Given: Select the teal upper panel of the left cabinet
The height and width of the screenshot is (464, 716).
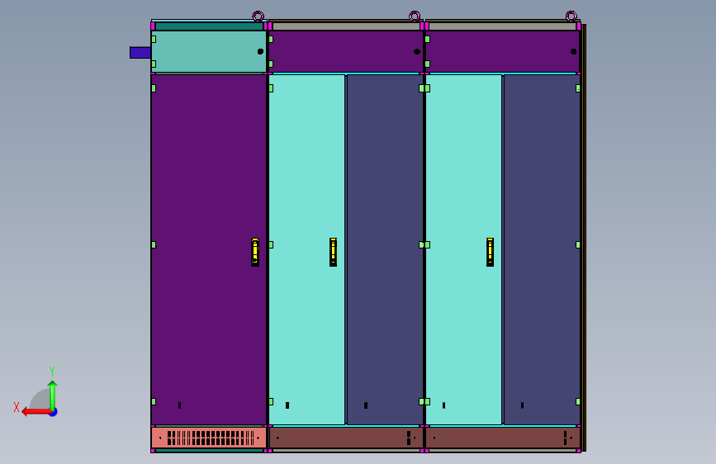Looking at the screenshot, I should click(209, 51).
